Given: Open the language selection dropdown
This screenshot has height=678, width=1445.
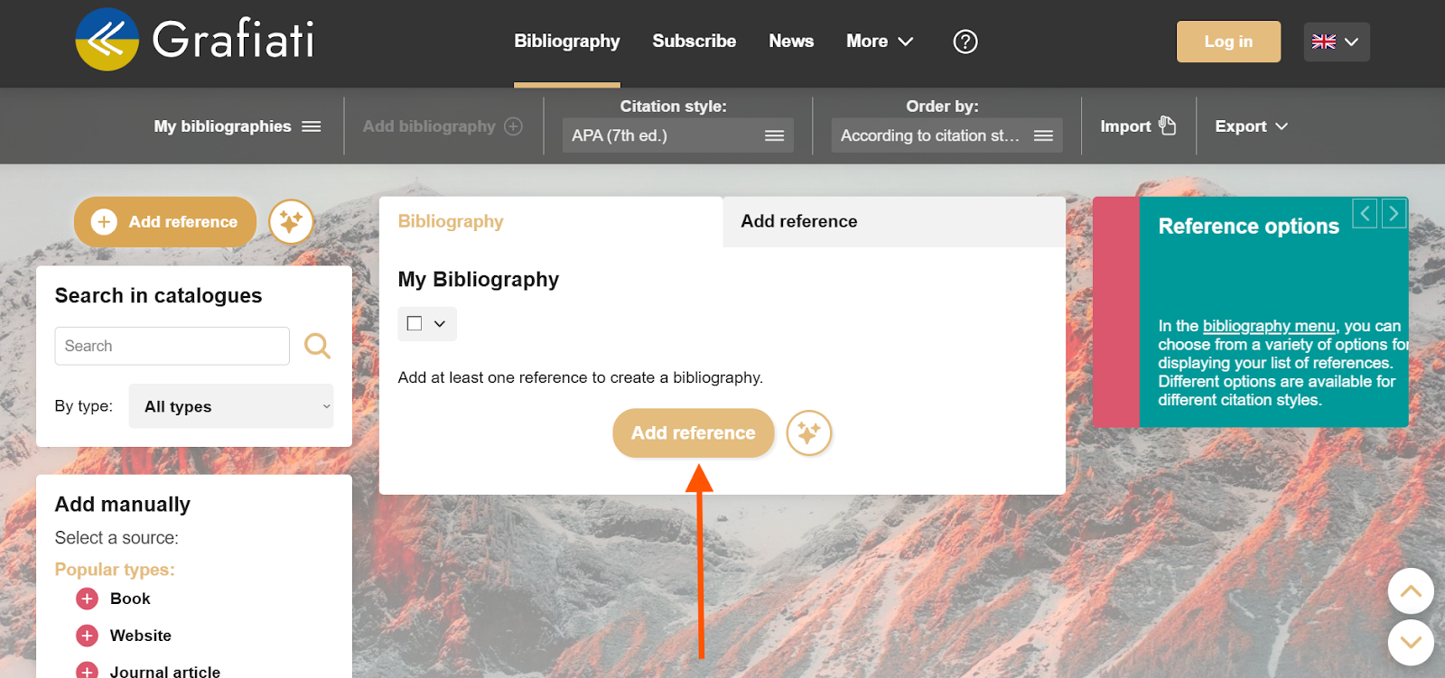Looking at the screenshot, I should pos(1336,41).
